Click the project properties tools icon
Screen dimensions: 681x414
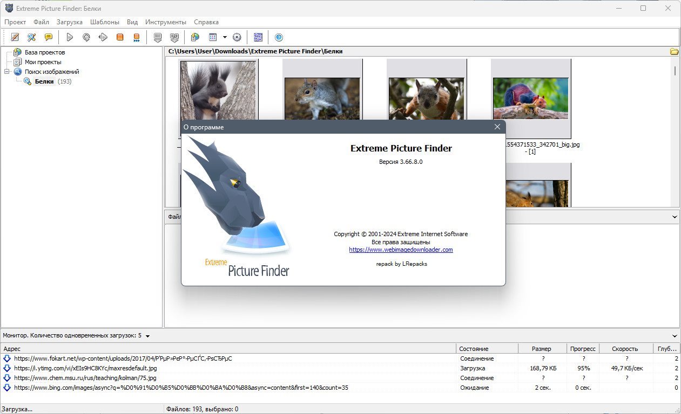32,37
